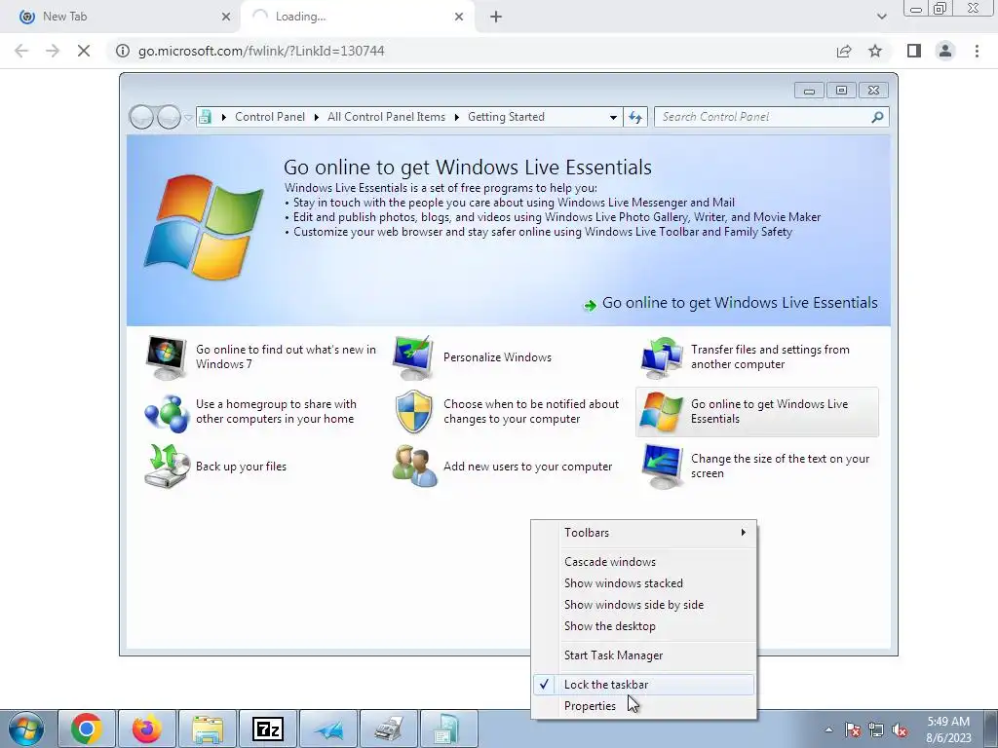Screen dimensions: 998x748
Task: Open Toolbars submenu
Action: (x=644, y=533)
